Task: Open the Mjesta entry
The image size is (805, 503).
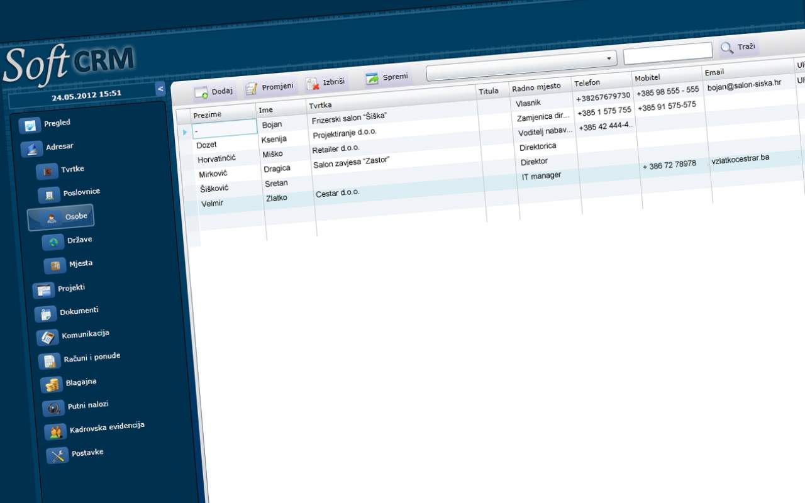Action: click(81, 263)
